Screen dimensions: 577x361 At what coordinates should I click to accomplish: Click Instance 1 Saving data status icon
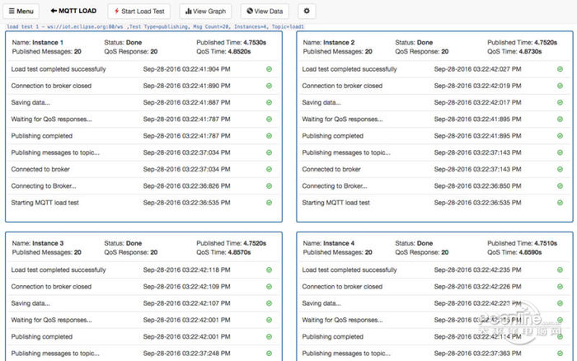(270, 103)
